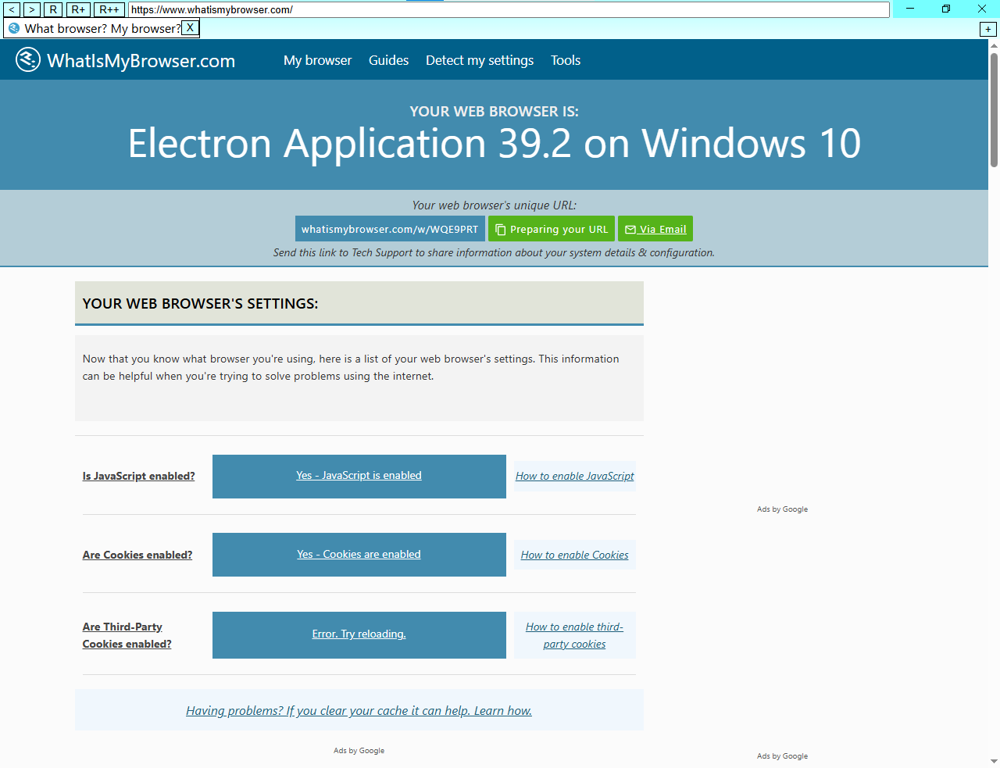Screen dimensions: 1000x768
Task: Reload the page with R button
Action: (53, 9)
